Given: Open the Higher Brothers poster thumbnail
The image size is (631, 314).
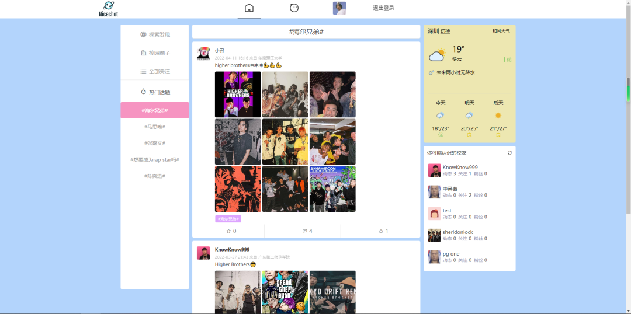Looking at the screenshot, I should coord(238,95).
